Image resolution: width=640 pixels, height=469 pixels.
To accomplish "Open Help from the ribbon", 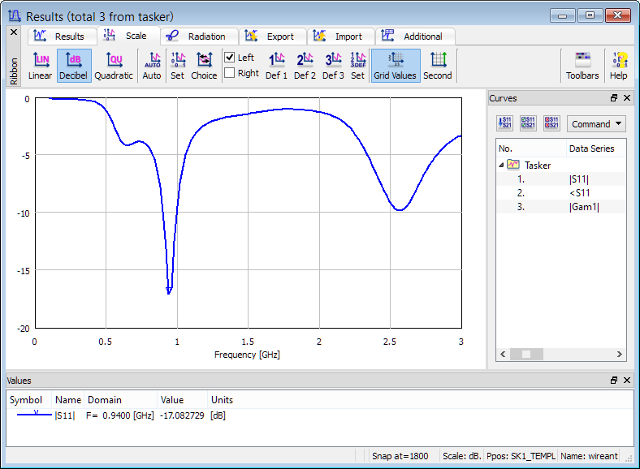I will click(x=619, y=66).
